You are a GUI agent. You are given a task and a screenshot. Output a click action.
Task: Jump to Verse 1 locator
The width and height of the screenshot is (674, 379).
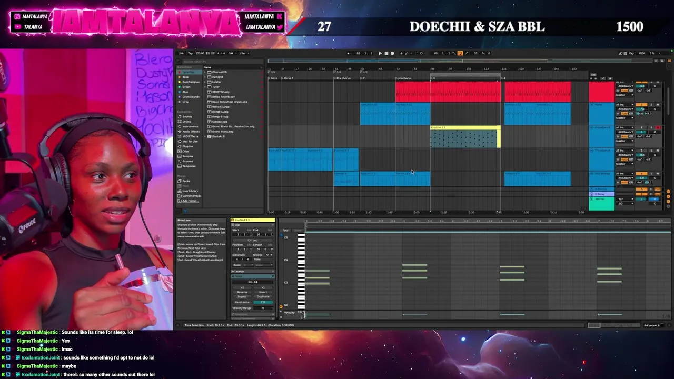click(289, 78)
